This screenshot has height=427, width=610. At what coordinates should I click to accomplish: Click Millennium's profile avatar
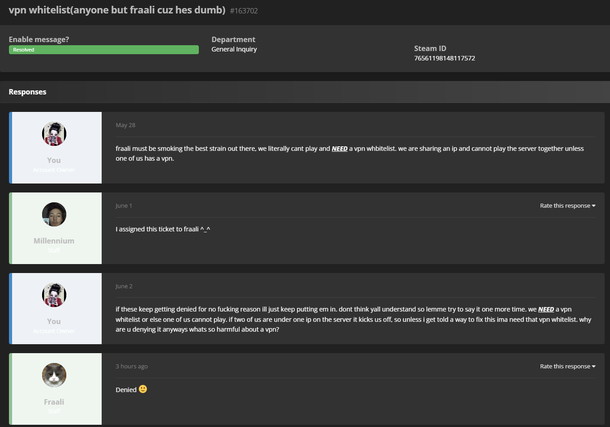[54, 214]
